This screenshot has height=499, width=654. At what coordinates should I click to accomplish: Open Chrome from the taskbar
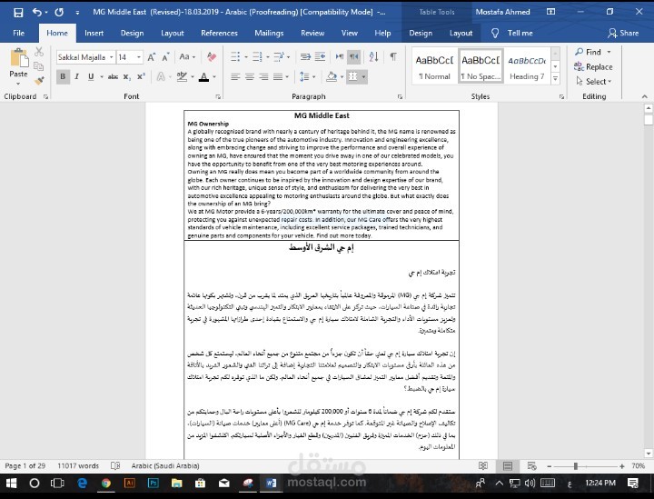pyautogui.click(x=106, y=484)
